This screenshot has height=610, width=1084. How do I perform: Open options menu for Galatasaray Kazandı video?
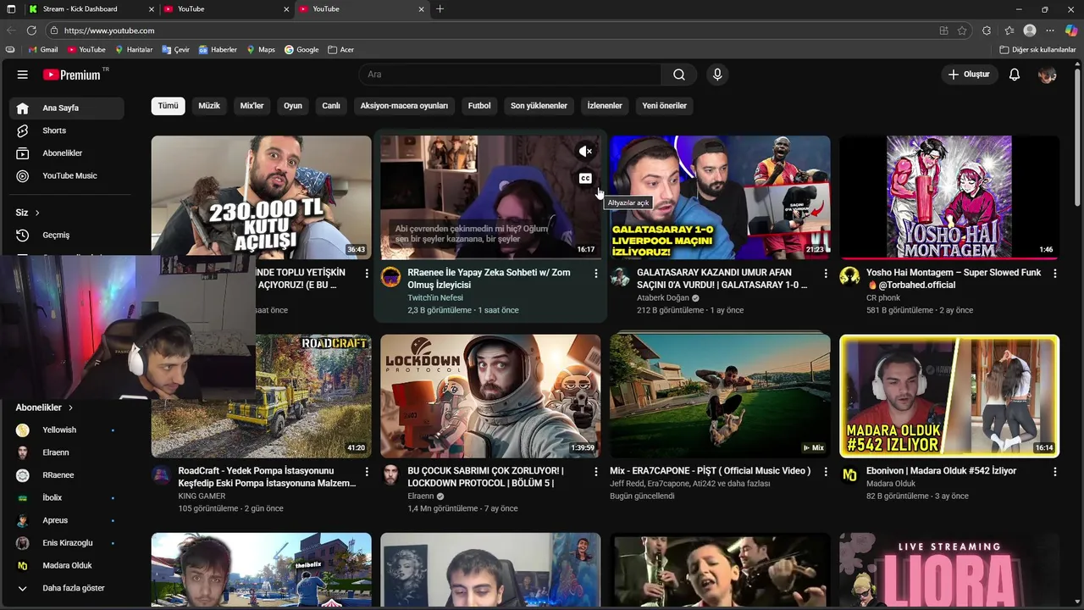click(826, 273)
